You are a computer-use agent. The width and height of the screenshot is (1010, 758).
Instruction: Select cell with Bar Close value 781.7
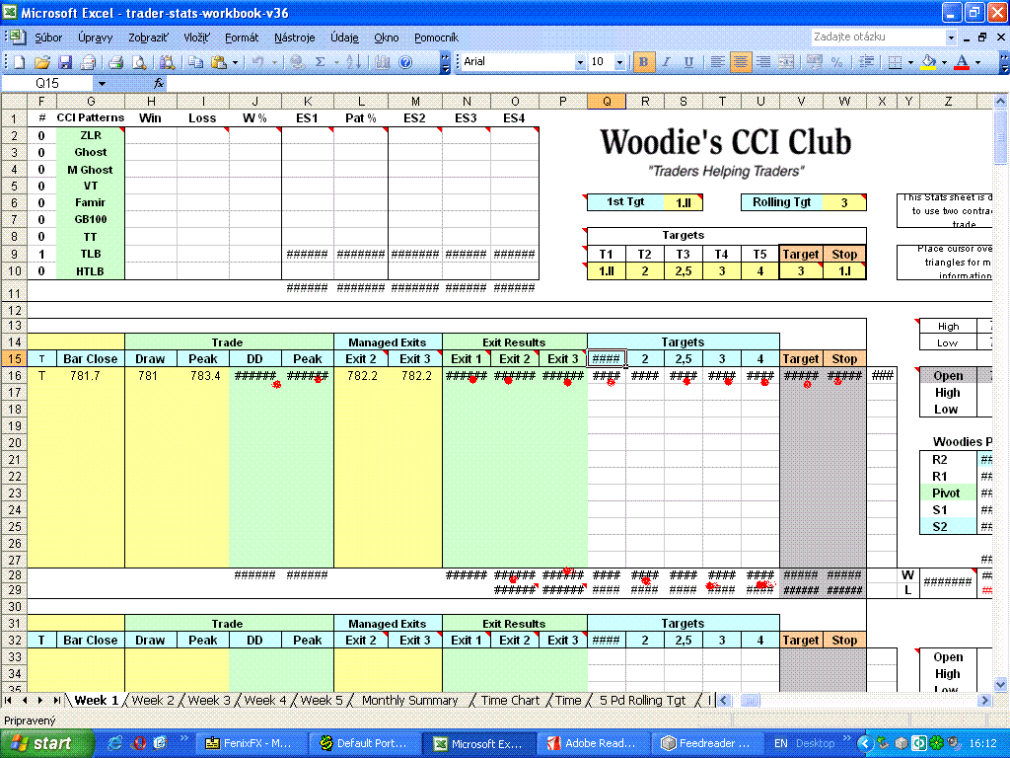click(91, 376)
